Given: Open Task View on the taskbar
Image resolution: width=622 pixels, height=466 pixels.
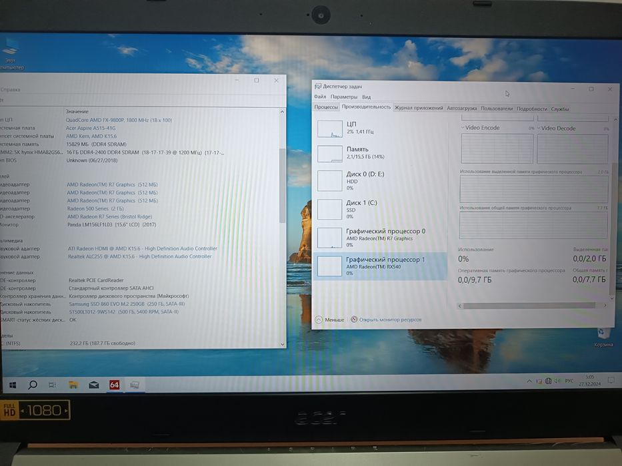Looking at the screenshot, I should [53, 385].
